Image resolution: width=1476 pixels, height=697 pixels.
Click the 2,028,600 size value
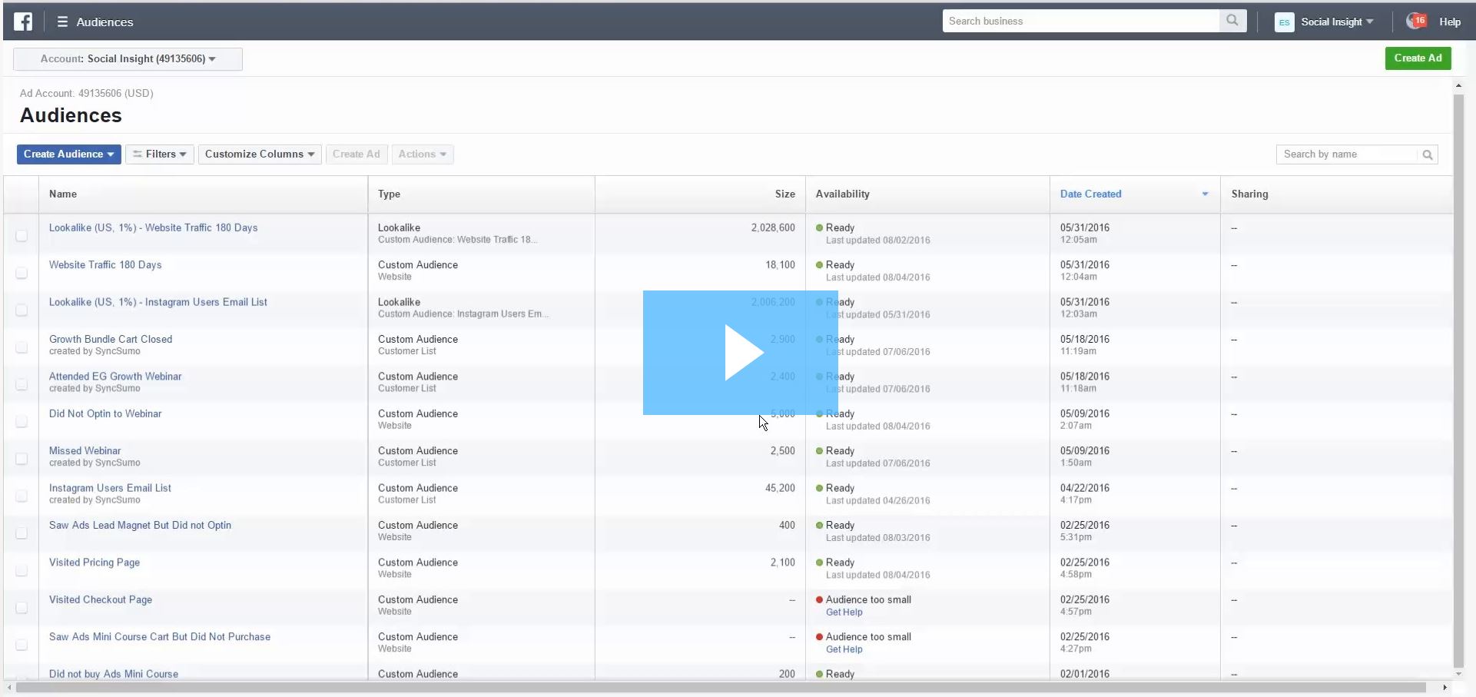[x=773, y=228]
